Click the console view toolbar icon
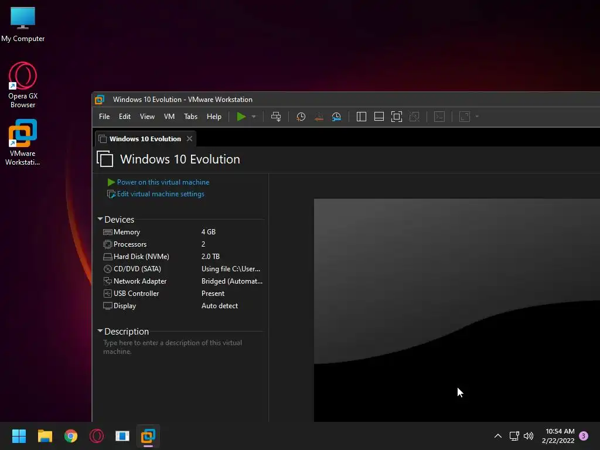 tap(439, 117)
